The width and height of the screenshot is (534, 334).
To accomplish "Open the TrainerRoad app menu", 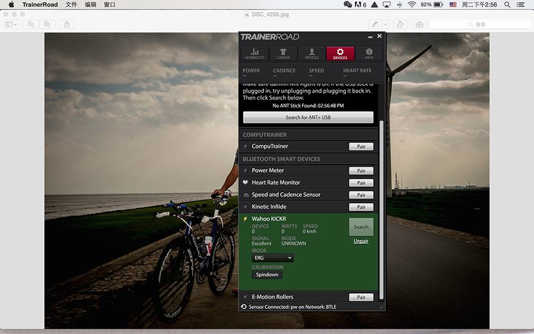I will click(x=40, y=4).
